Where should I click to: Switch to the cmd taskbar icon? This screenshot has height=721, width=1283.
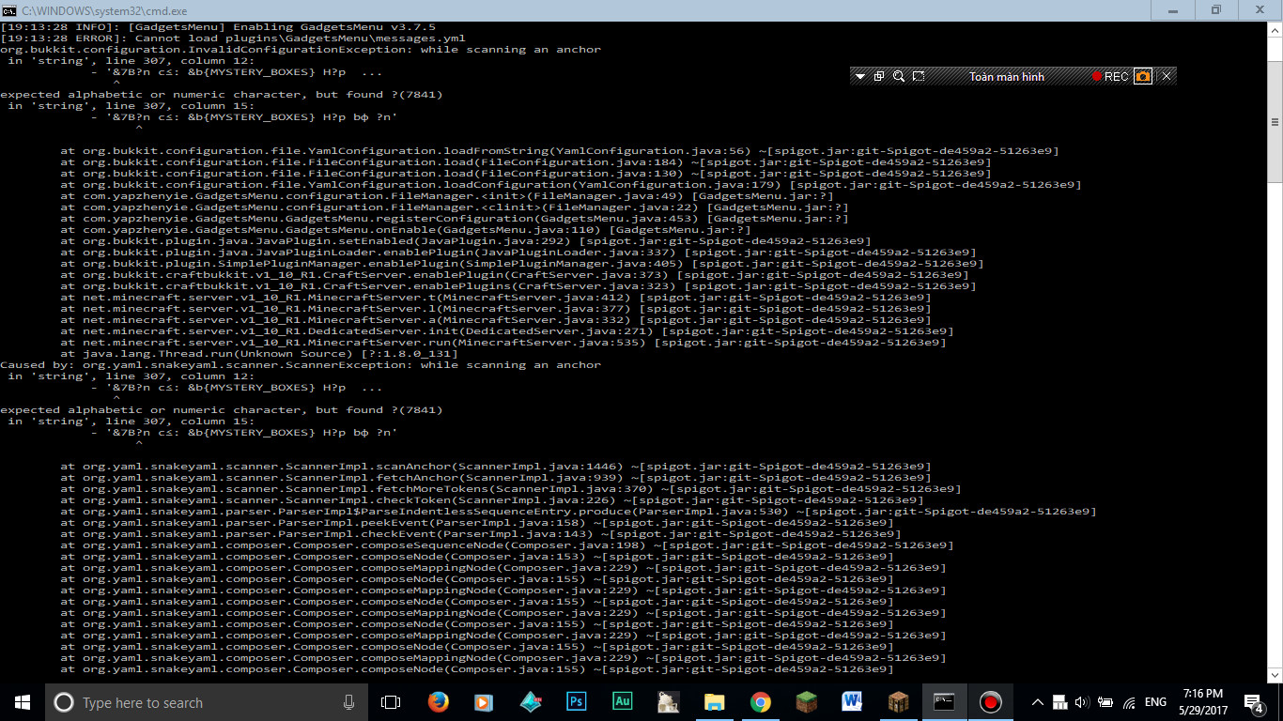(x=944, y=702)
